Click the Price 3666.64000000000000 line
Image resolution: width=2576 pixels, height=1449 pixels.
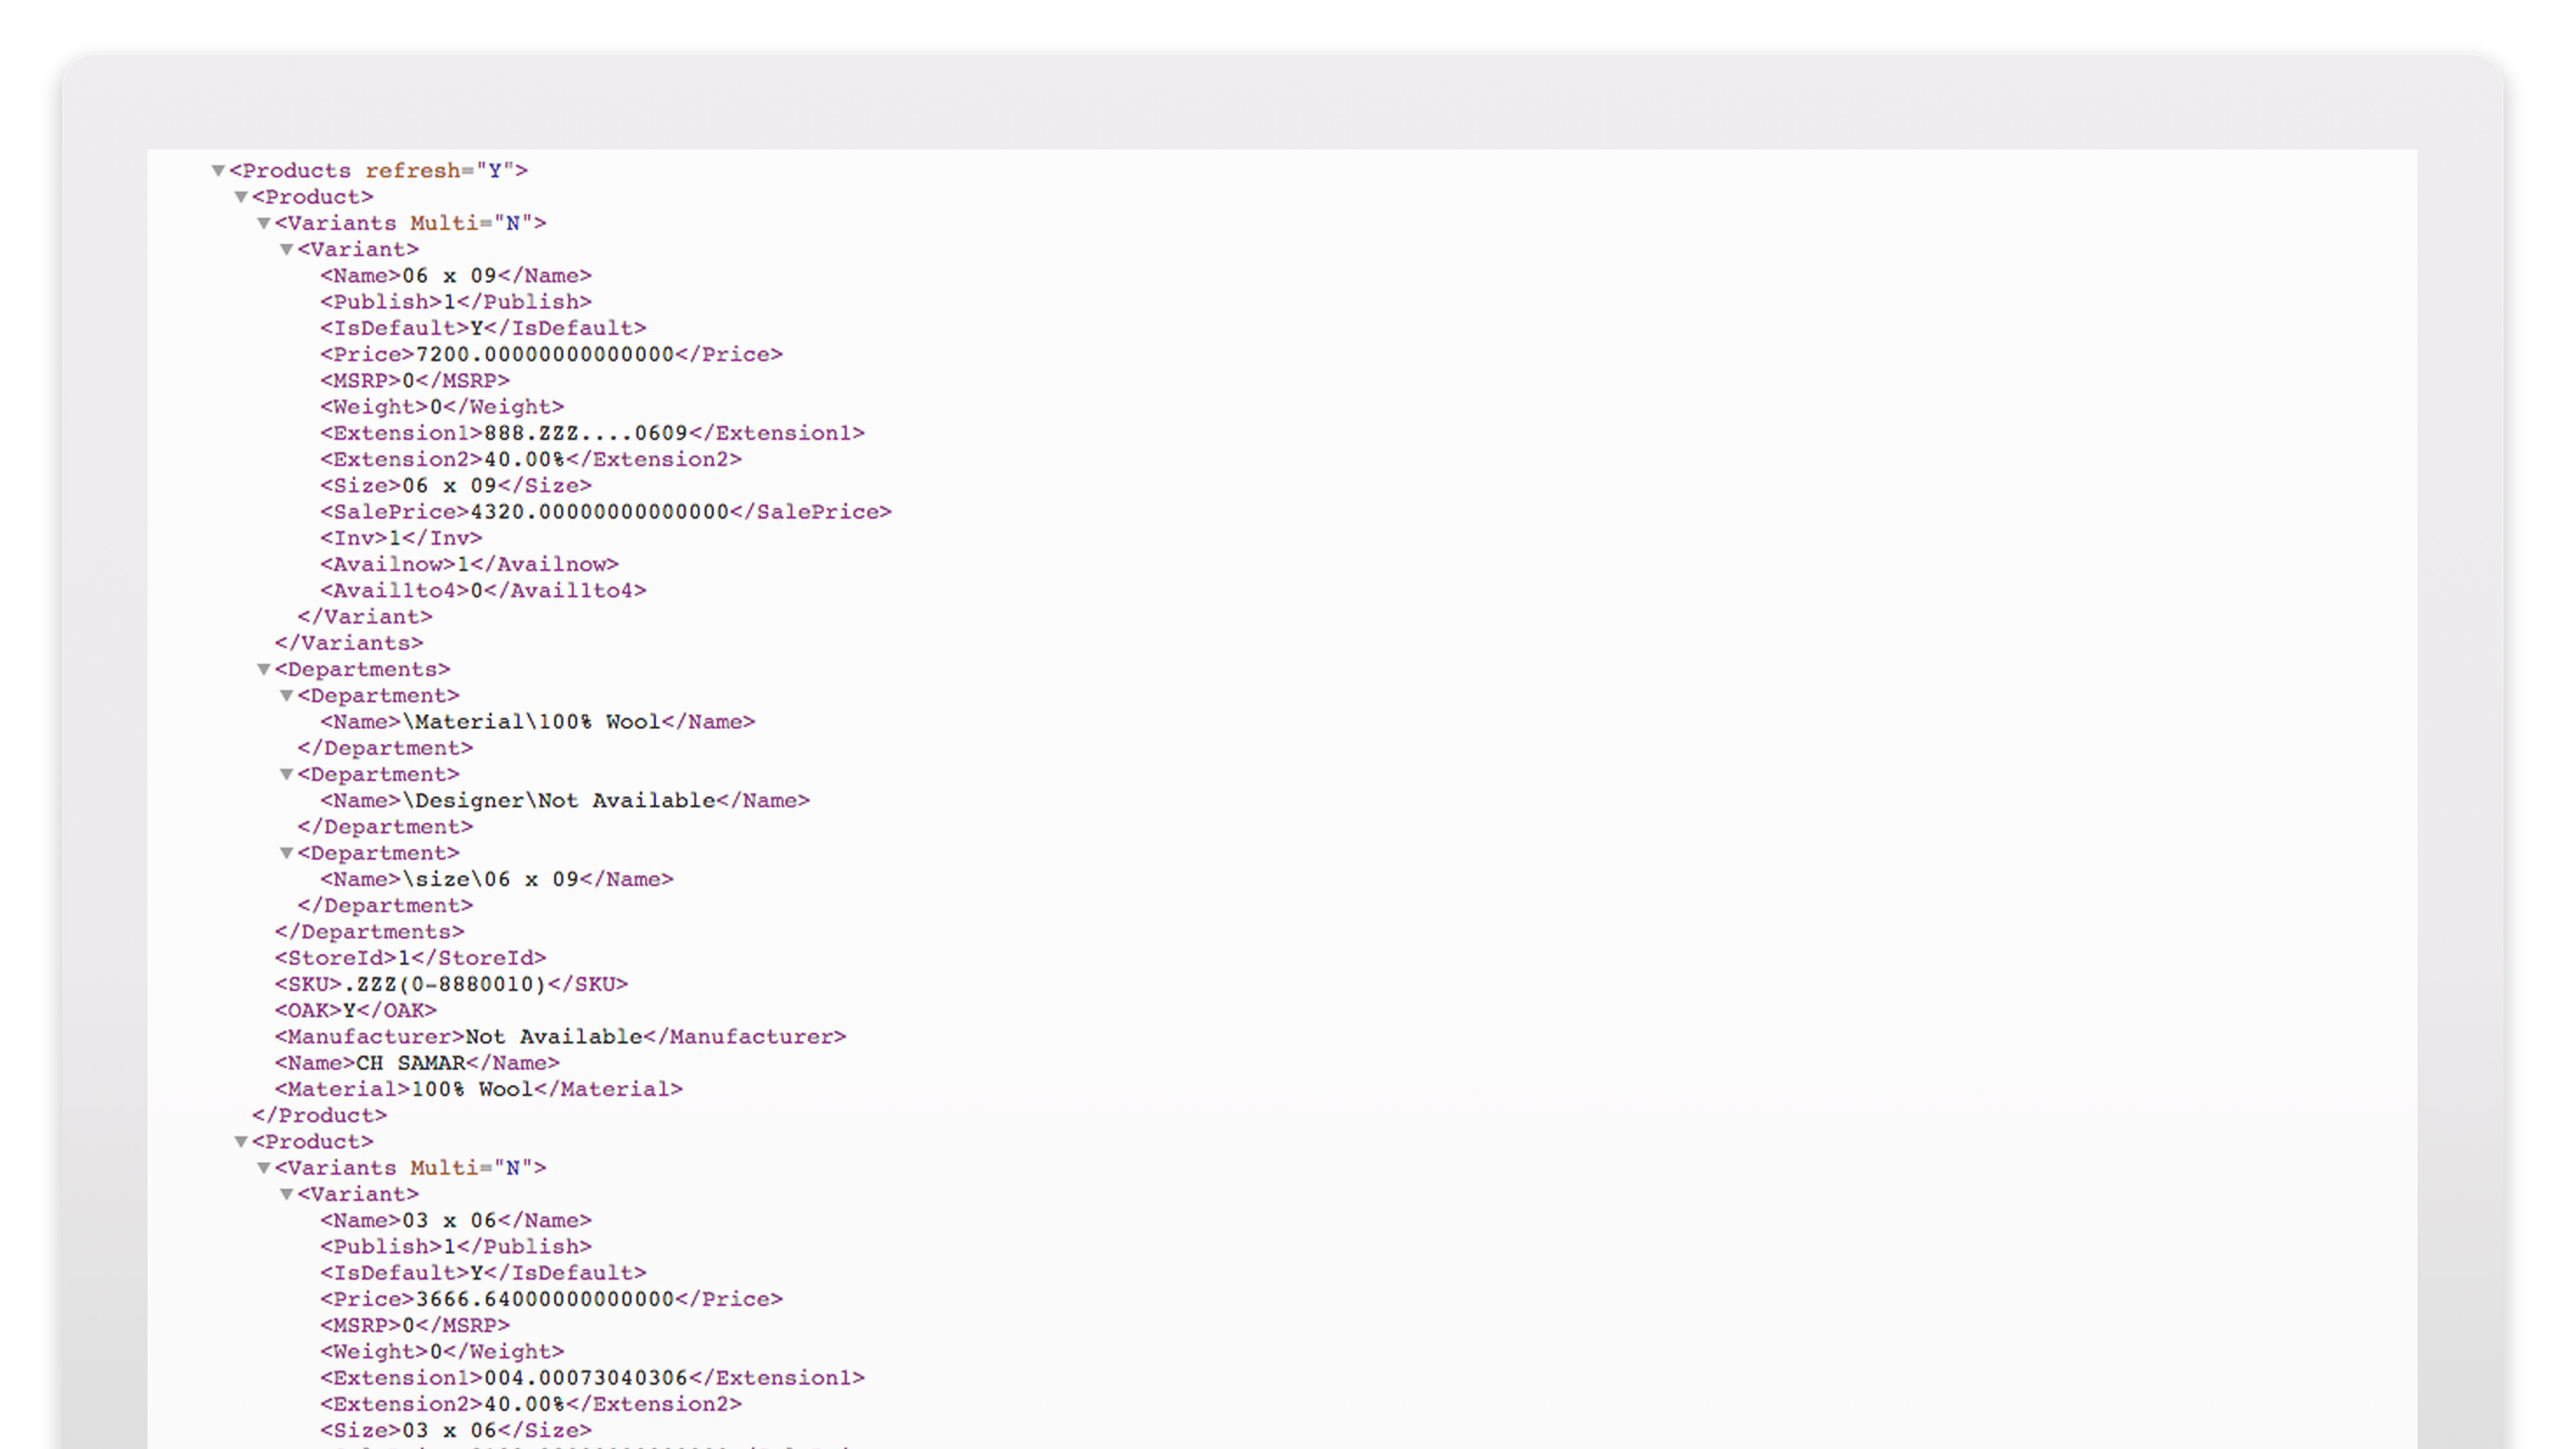pyautogui.click(x=551, y=1299)
